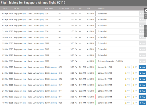
Task: Play the 21 Mar 2025 flight track
Action: pos(143,91)
